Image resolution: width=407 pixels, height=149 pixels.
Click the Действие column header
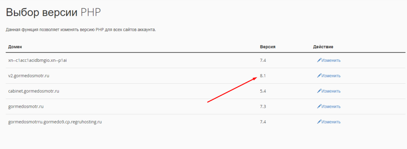coord(323,47)
